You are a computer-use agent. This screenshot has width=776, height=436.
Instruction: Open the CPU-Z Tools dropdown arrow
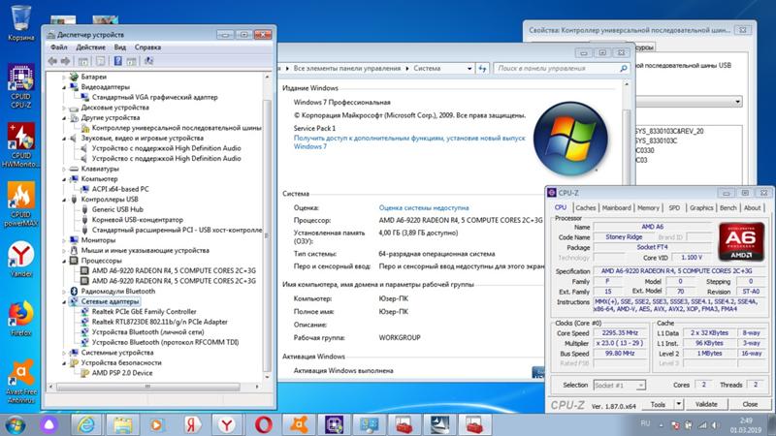coord(678,404)
